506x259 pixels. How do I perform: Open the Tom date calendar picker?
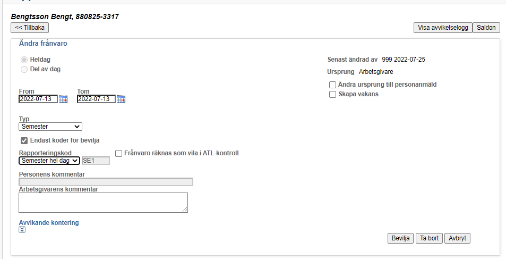(x=121, y=99)
